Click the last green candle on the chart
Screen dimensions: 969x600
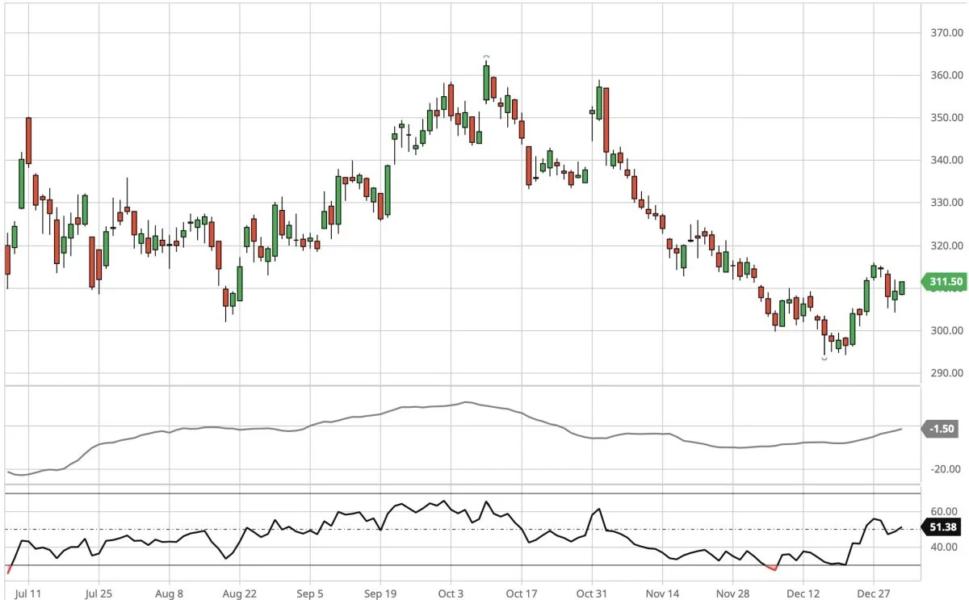tap(901, 287)
